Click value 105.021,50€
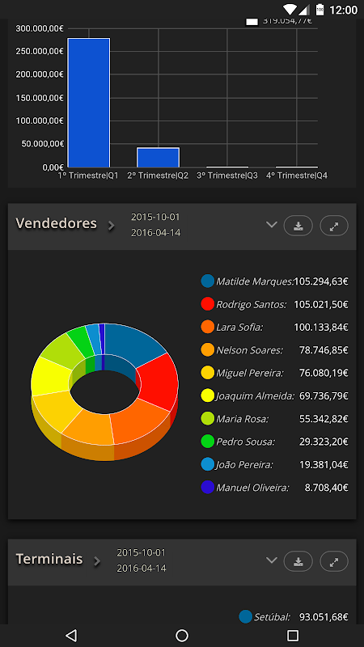364x647 pixels. [321, 305]
